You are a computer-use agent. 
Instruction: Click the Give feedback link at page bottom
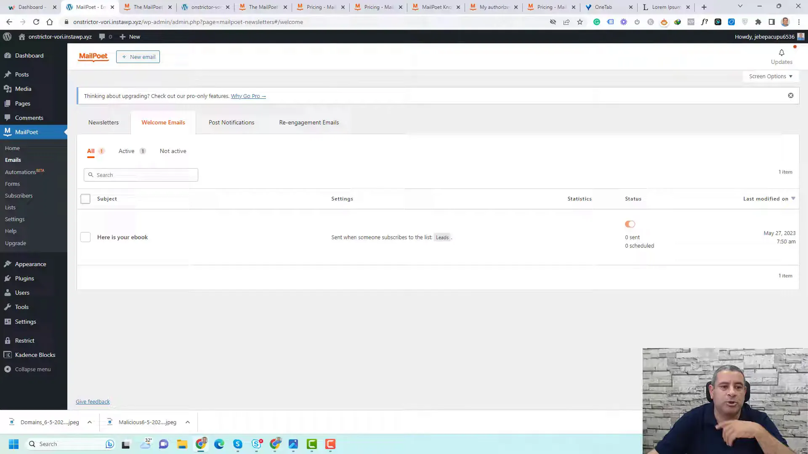point(93,401)
